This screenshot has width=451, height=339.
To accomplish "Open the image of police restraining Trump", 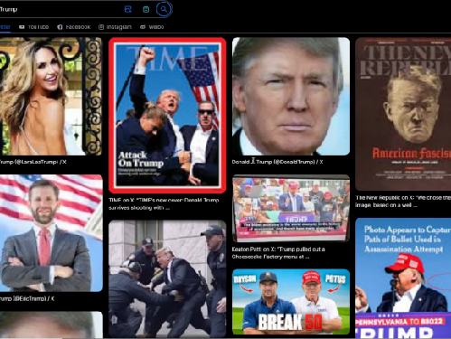I will click(x=167, y=278).
